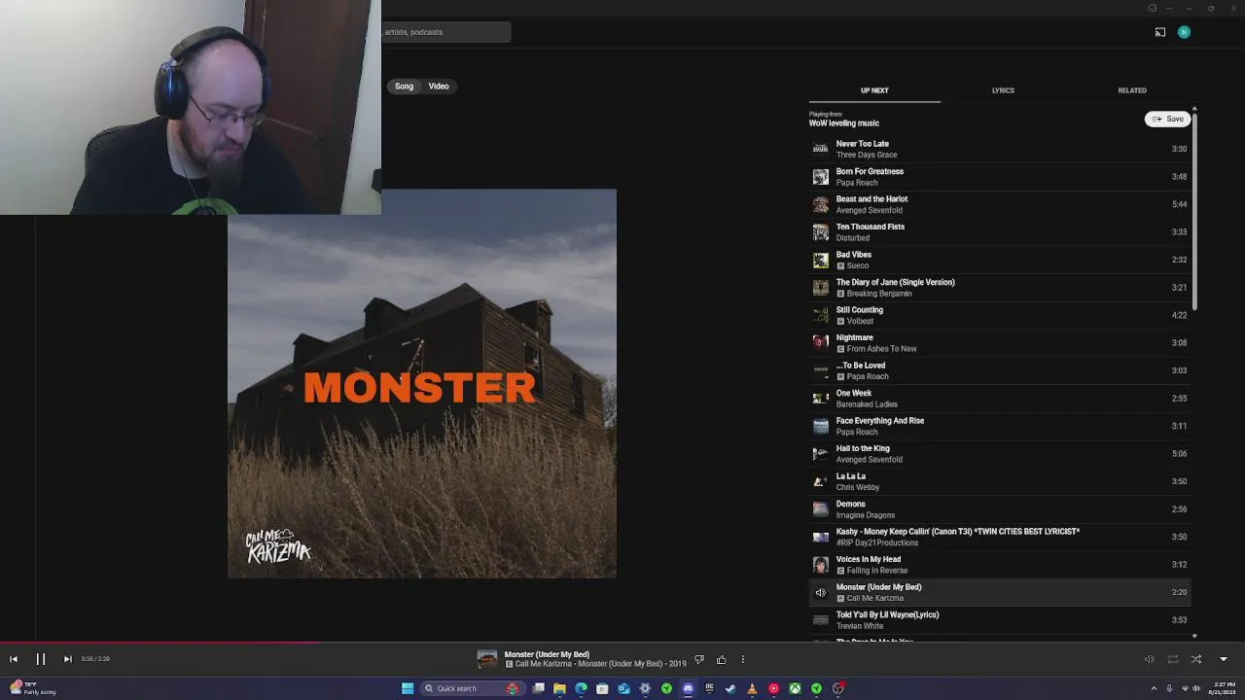
Task: Open the weather widget showing Partly sunny
Action: point(32,688)
